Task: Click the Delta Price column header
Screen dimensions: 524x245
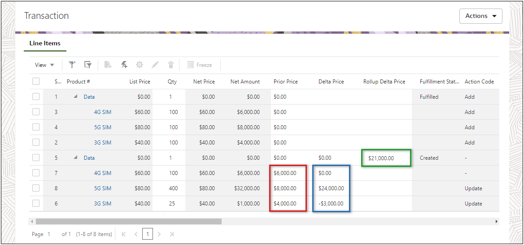Action: (331, 82)
